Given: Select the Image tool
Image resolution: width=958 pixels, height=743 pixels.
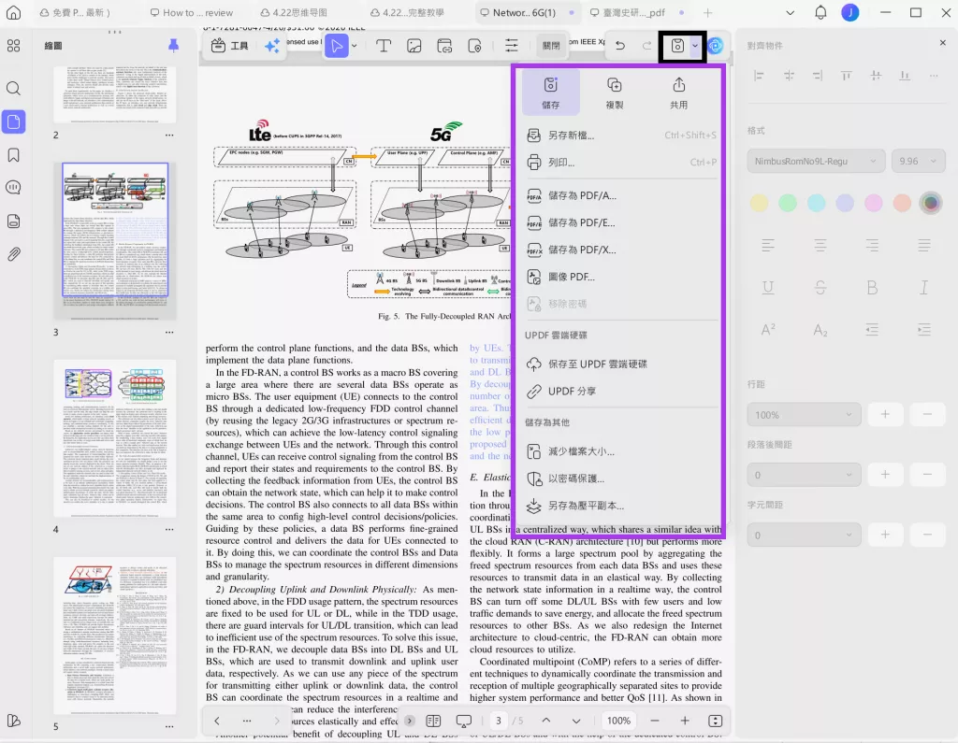Looking at the screenshot, I should click(x=414, y=46).
